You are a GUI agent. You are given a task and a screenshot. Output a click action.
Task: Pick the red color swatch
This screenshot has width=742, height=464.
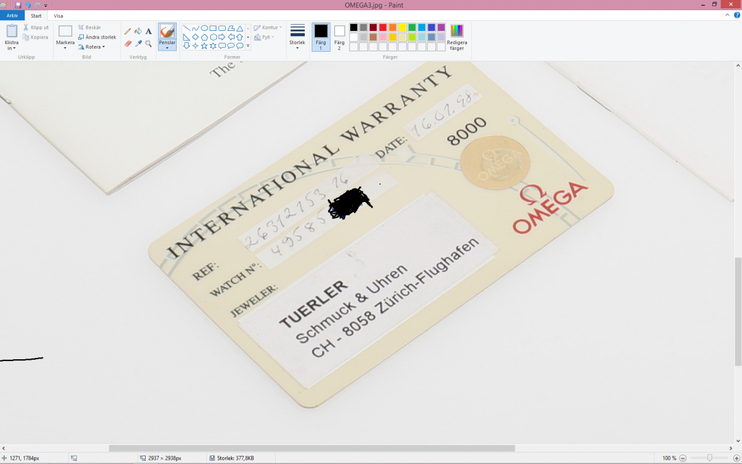pyautogui.click(x=383, y=27)
